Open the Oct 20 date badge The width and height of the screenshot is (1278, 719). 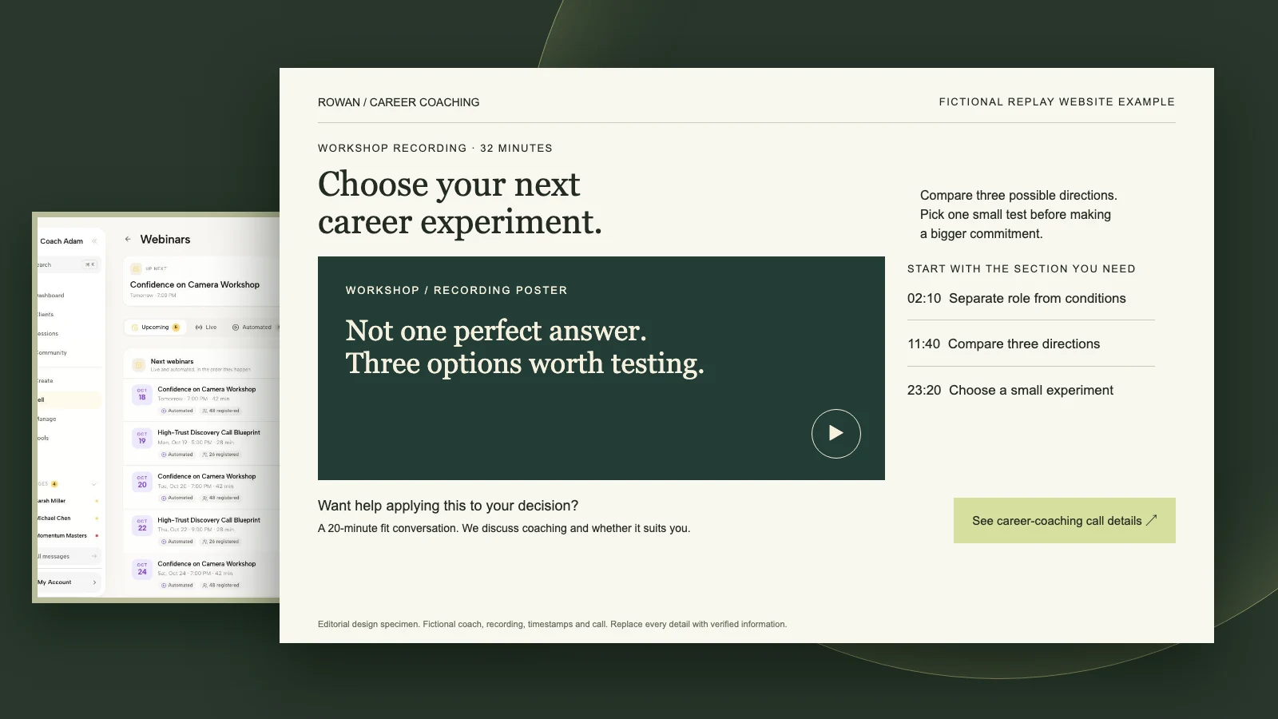coord(142,482)
